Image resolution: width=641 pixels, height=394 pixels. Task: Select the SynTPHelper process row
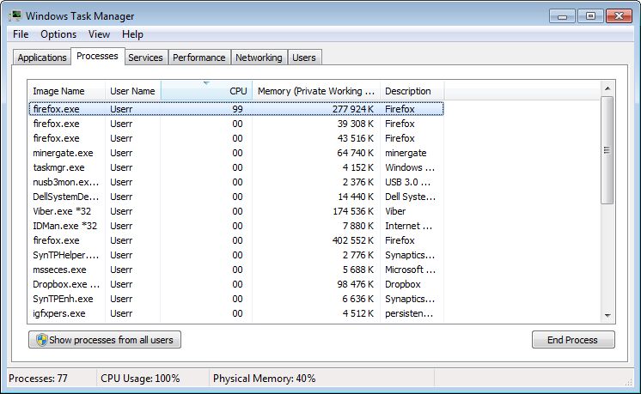[x=236, y=255]
